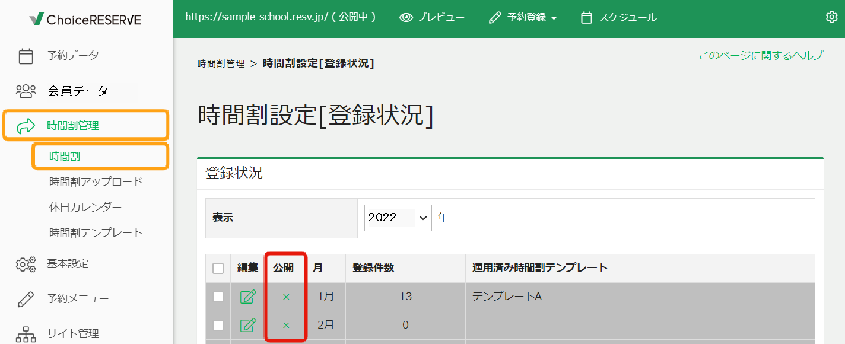The height and width of the screenshot is (344, 845).
Task: Open settings via top-right gear icon
Action: click(x=831, y=17)
